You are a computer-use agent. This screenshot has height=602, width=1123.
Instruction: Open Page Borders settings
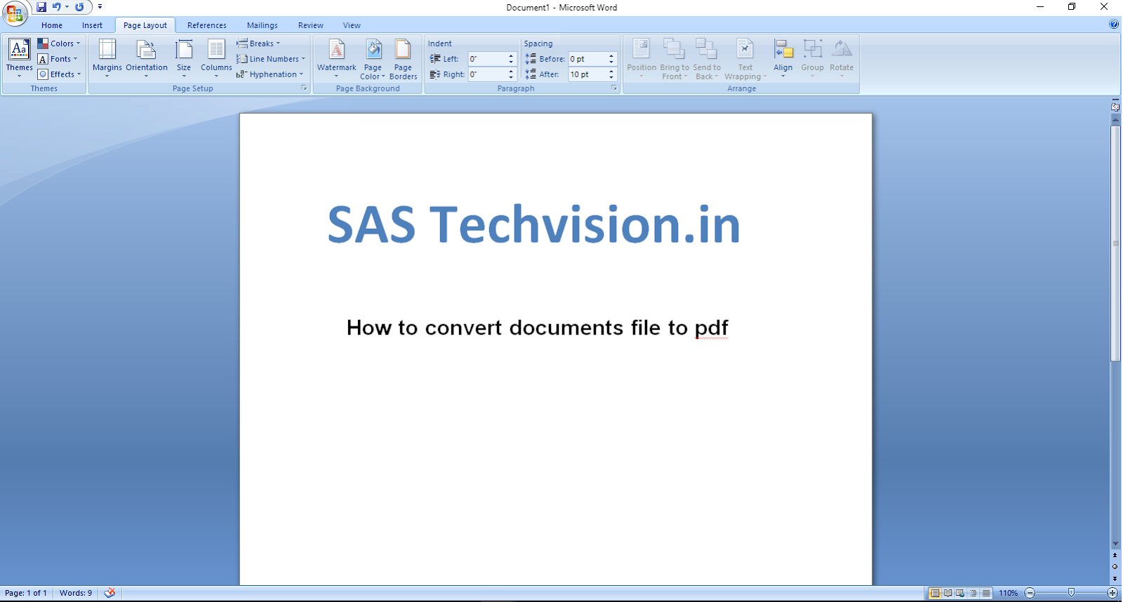click(x=403, y=59)
